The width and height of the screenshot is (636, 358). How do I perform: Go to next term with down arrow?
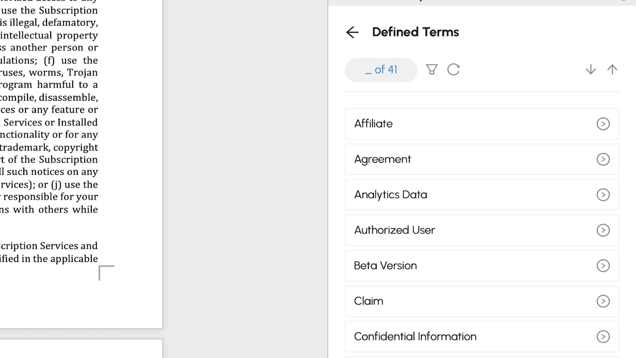coord(590,70)
